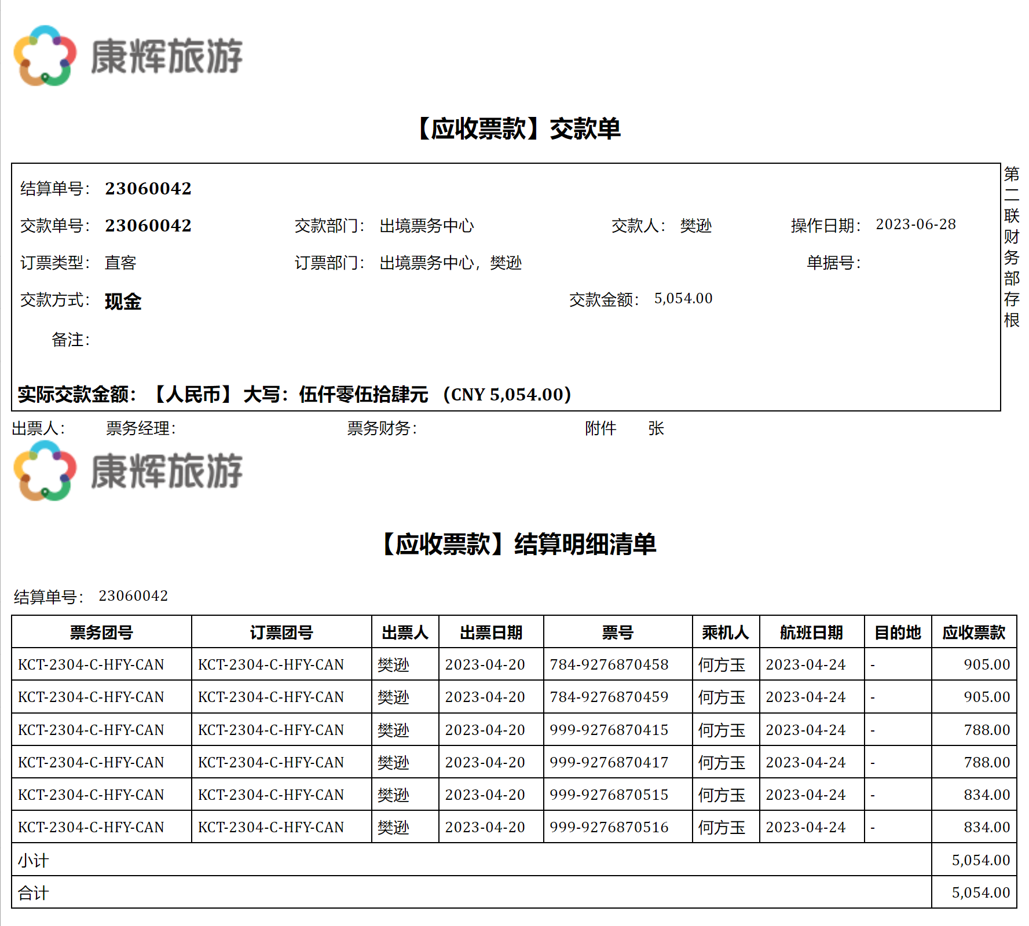Screen dimensions: 1029x926
Task: Click the 交款部门 value 出境票务中心
Action: (426, 226)
